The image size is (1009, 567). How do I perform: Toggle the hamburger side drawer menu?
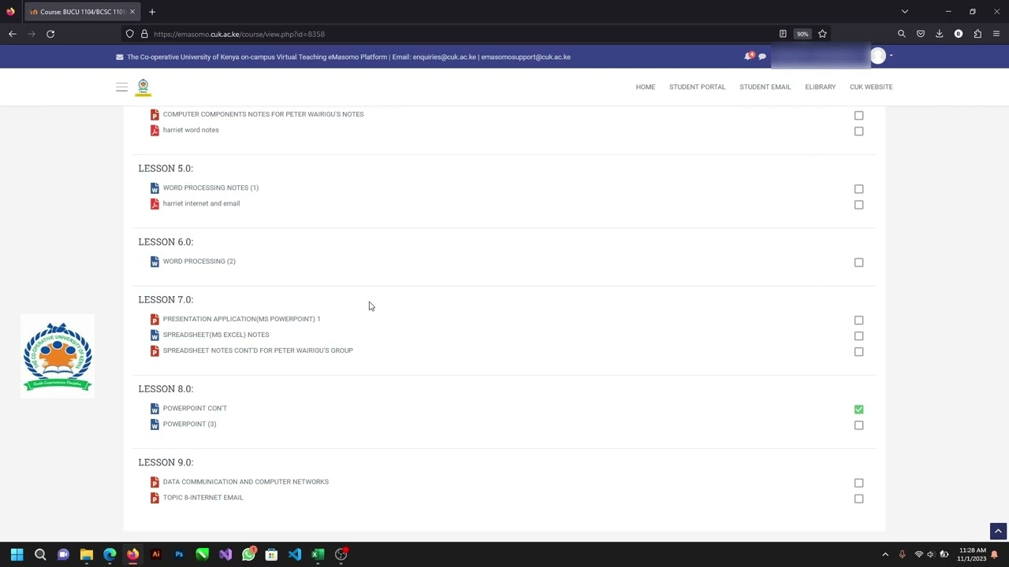[121, 87]
